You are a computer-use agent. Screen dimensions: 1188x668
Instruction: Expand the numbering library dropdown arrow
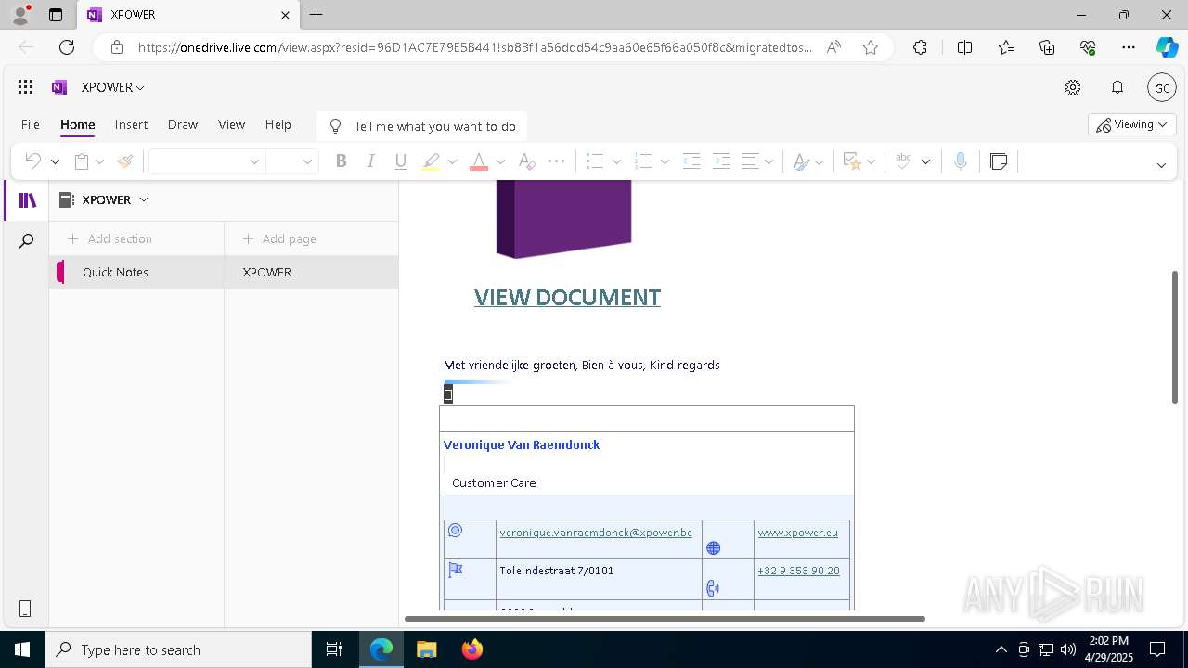(665, 161)
